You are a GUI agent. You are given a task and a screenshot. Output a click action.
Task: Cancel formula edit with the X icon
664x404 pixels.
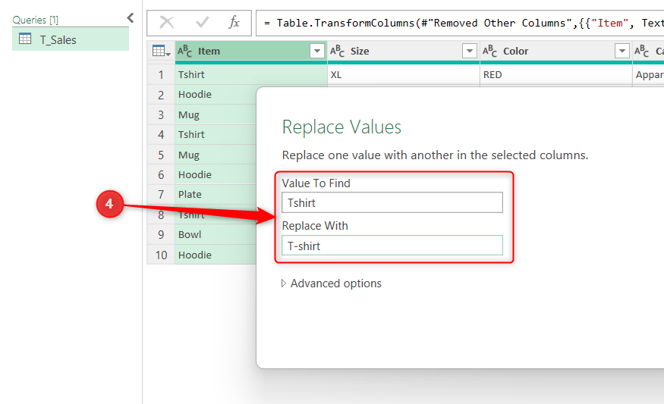point(166,23)
